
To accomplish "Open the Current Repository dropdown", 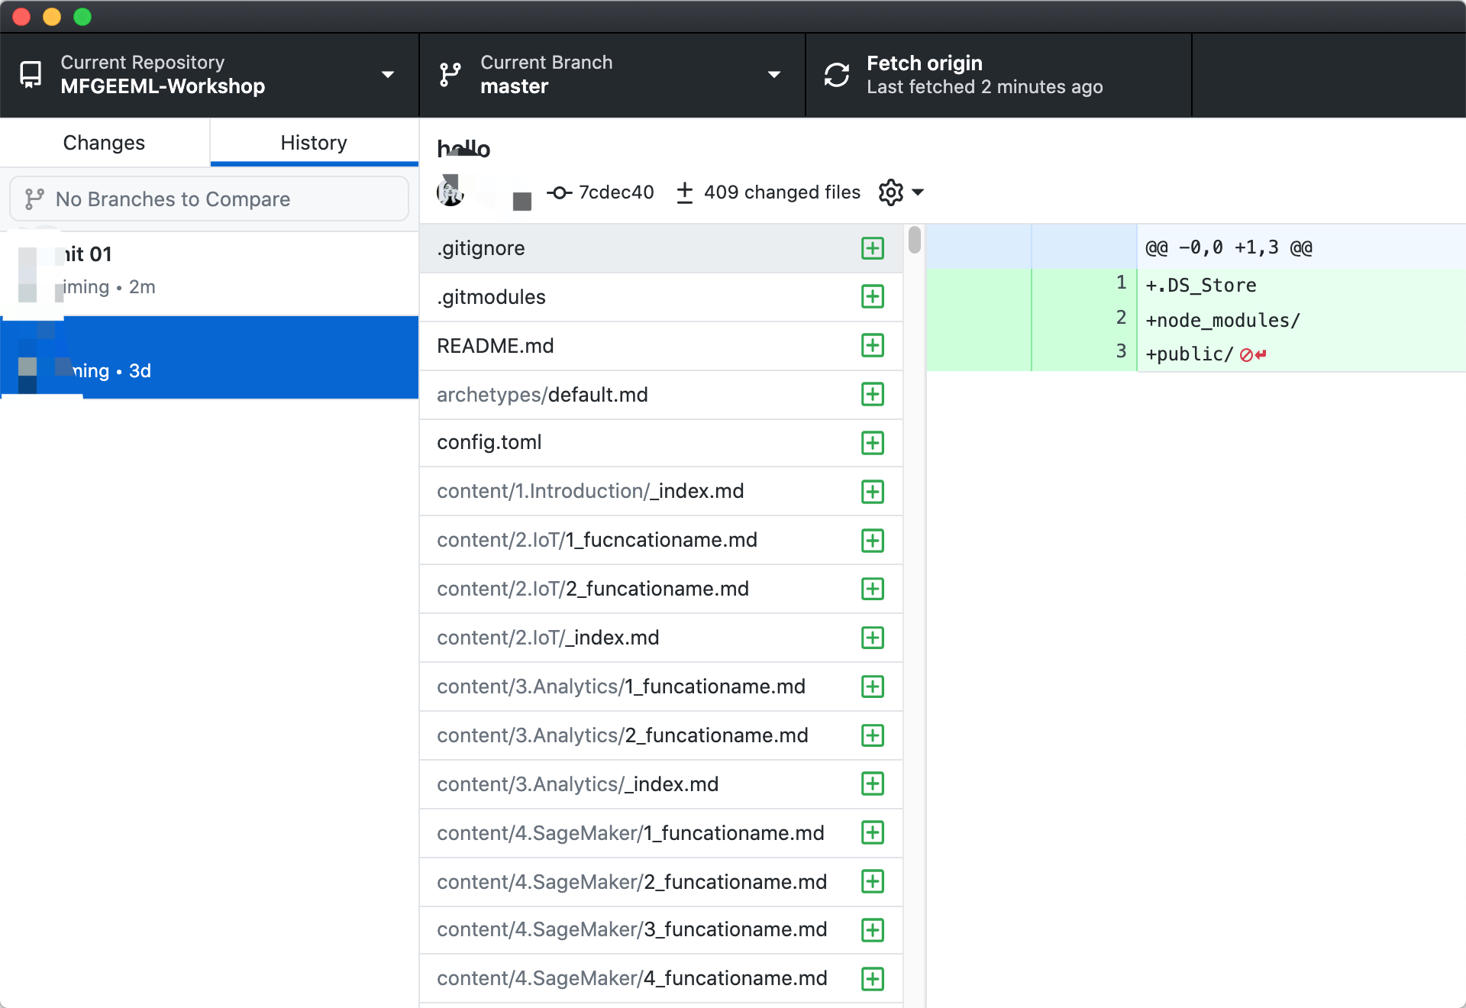I will (209, 75).
